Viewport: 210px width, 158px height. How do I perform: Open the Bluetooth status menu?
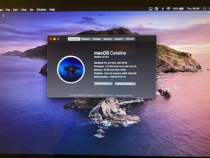[162, 9]
